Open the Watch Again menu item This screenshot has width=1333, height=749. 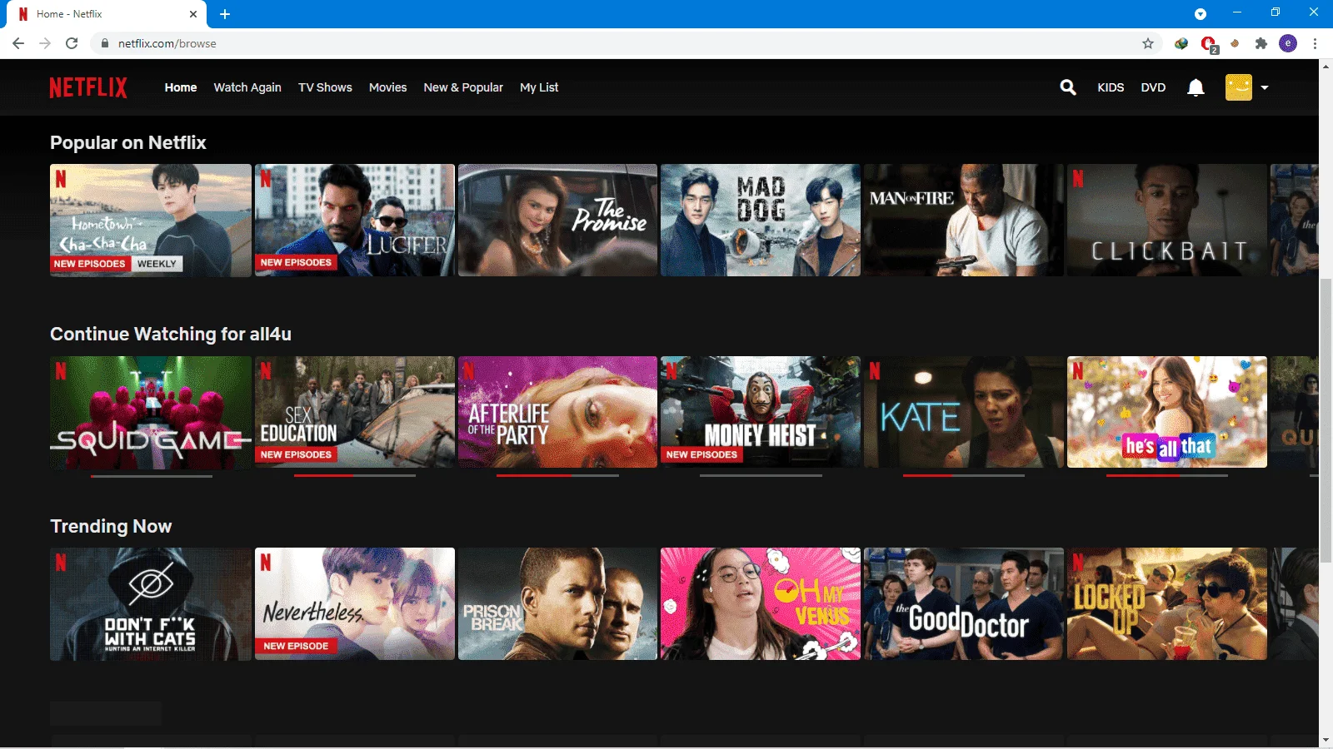tap(247, 87)
